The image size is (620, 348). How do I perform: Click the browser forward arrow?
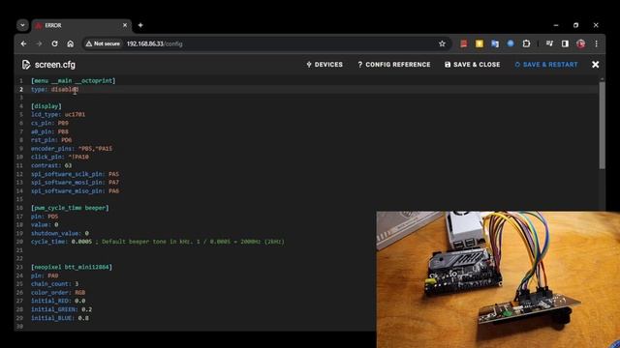[x=39, y=43]
